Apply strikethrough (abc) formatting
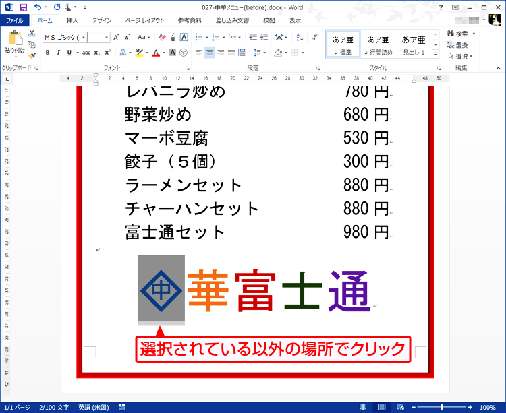Screen dimensions: 506x413 (x=86, y=53)
